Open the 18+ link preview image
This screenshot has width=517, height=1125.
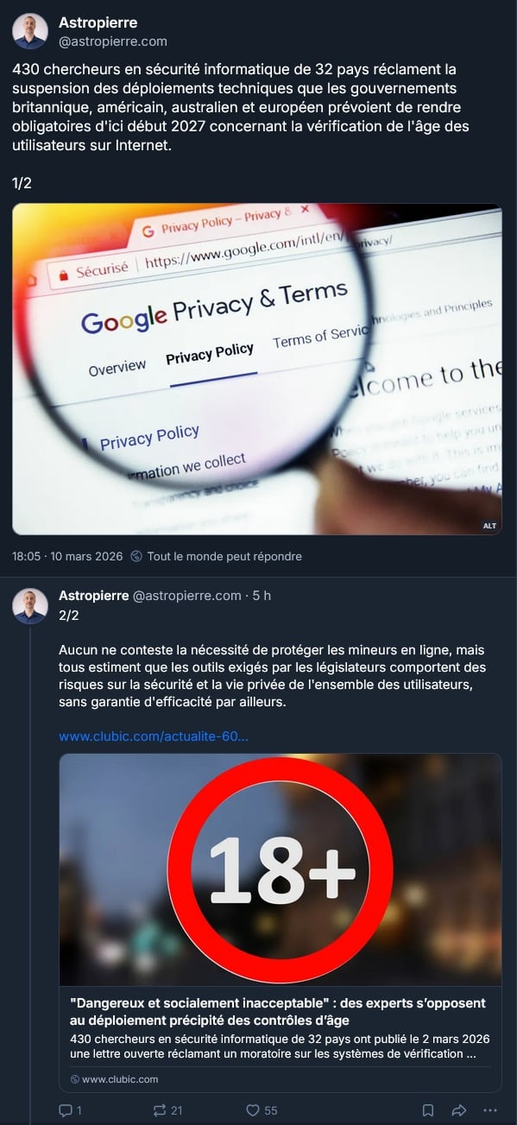click(x=281, y=870)
